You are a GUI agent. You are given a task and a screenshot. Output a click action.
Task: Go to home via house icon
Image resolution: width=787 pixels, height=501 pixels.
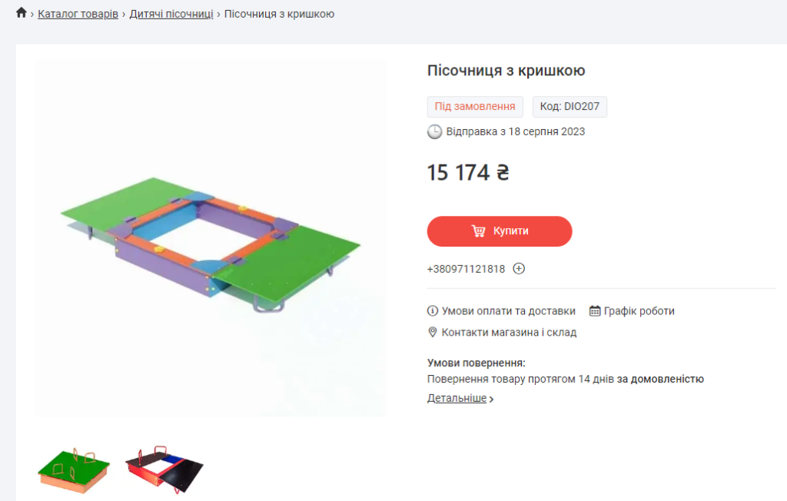21,12
